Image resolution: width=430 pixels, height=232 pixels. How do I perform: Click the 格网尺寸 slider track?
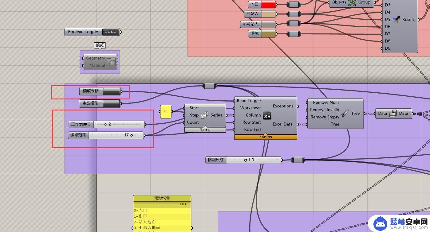coord(254,160)
